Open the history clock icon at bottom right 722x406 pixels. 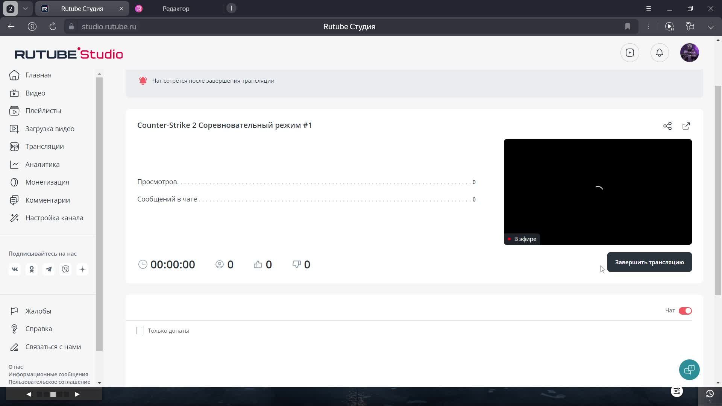click(710, 394)
